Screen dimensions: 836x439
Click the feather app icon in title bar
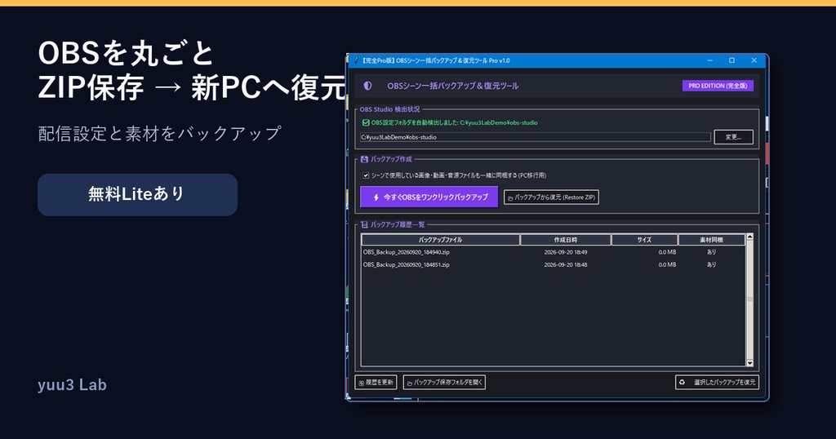click(x=356, y=60)
